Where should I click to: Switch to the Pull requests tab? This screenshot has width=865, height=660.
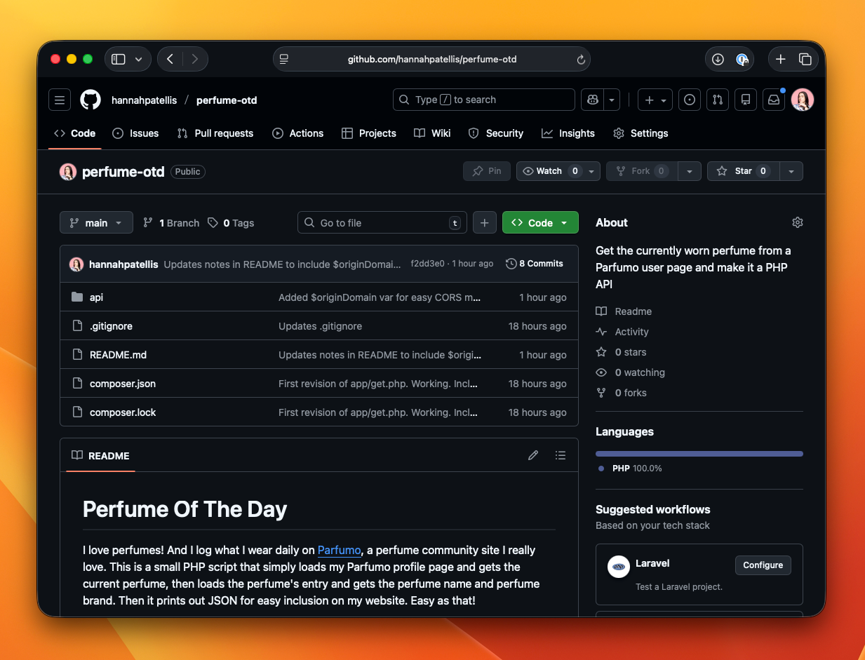pyautogui.click(x=215, y=133)
